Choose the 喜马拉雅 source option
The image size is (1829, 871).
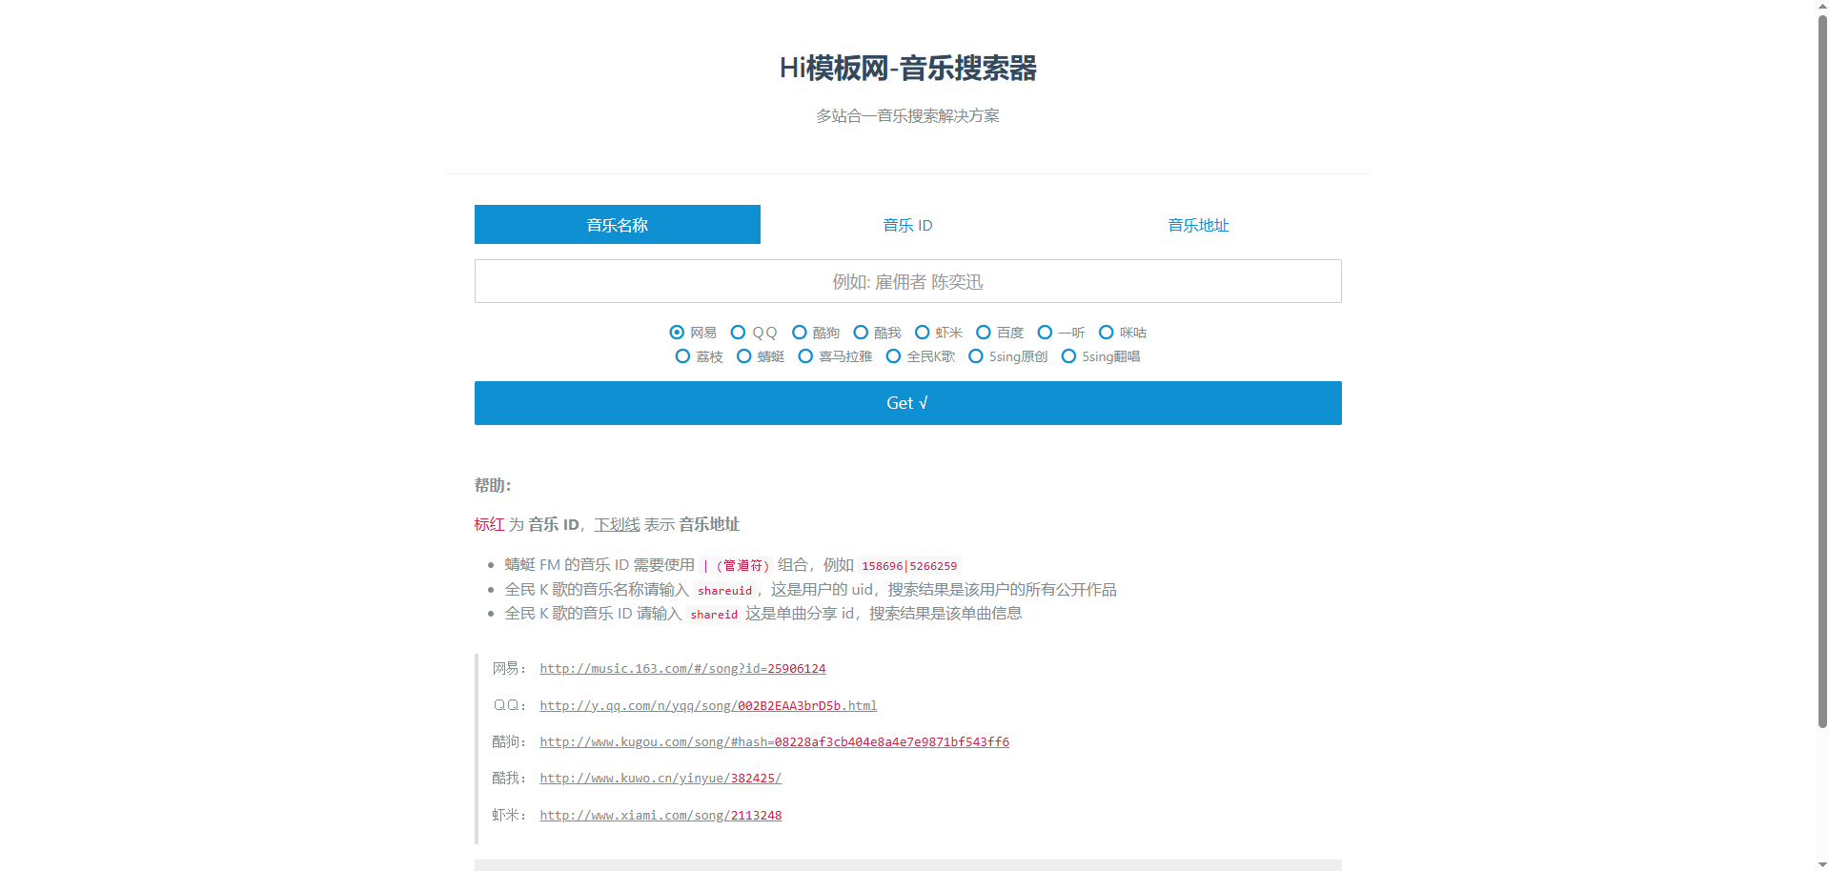tap(805, 356)
